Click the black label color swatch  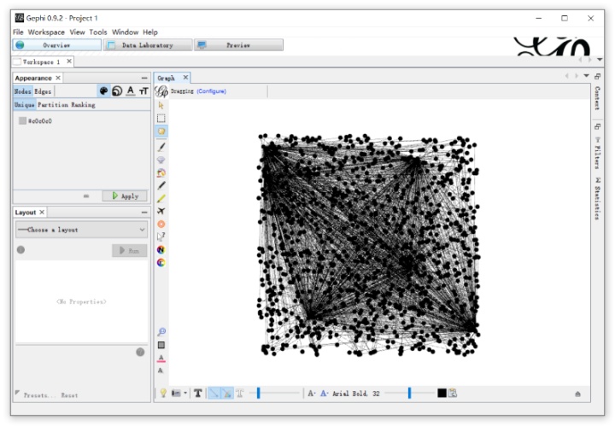click(x=442, y=393)
